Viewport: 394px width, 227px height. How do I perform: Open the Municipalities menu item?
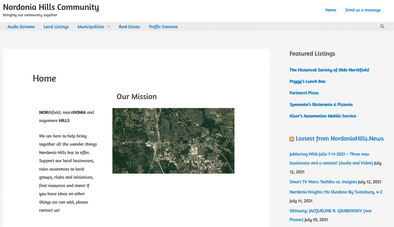[x=91, y=27]
